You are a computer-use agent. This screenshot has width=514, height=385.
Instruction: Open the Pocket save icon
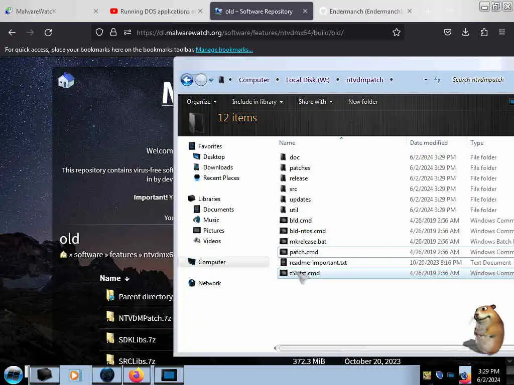[447, 32]
